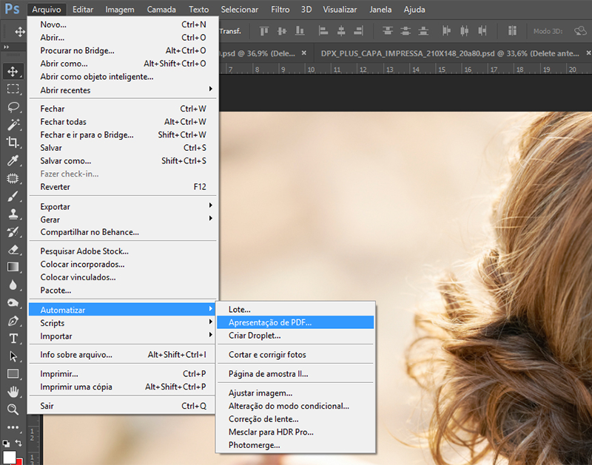Choose the Hand tool
Screen dimensions: 592x465
(13, 392)
